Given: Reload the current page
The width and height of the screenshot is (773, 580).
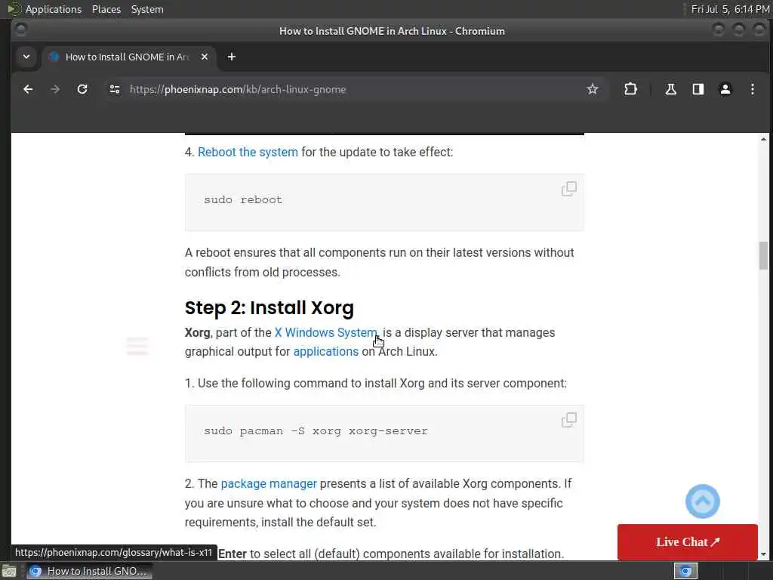Looking at the screenshot, I should pyautogui.click(x=82, y=89).
